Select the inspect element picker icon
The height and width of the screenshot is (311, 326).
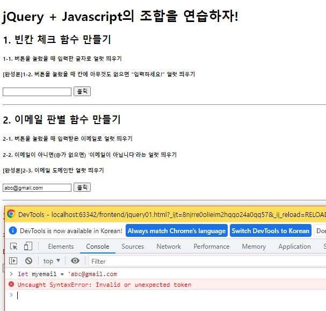(x=14, y=247)
